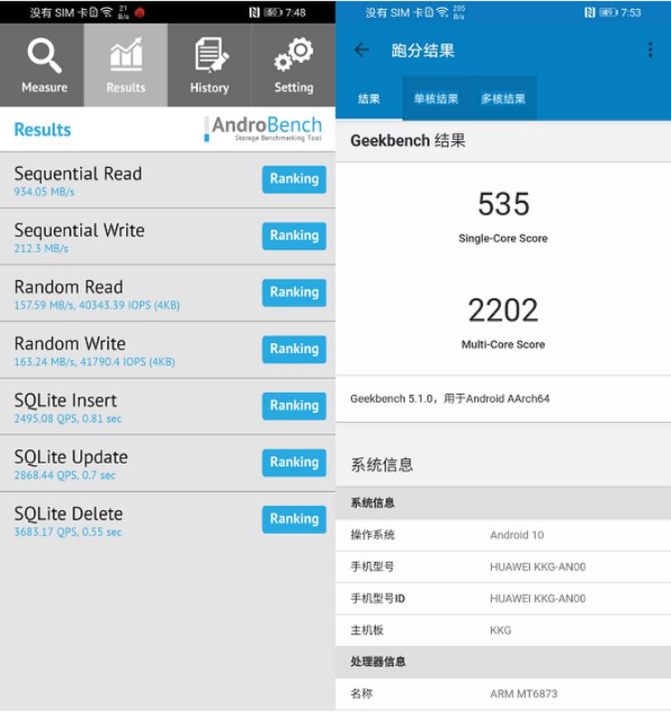Viewport: 671px width, 713px height.
Task: Tap the NFC icon in Geekbench status bar
Action: click(x=589, y=12)
